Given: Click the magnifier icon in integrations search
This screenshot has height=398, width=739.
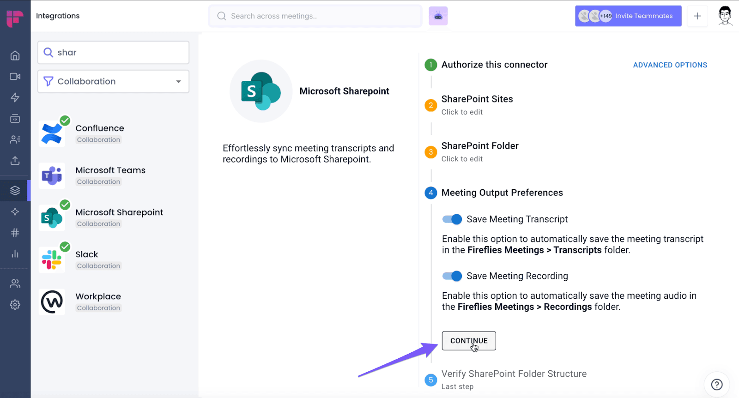Looking at the screenshot, I should pos(48,53).
